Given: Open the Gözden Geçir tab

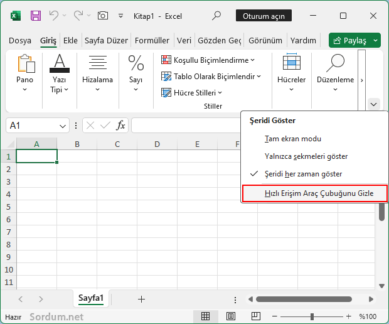Looking at the screenshot, I should click(220, 40).
